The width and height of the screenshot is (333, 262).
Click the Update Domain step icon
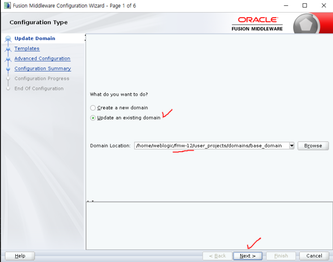(8, 39)
